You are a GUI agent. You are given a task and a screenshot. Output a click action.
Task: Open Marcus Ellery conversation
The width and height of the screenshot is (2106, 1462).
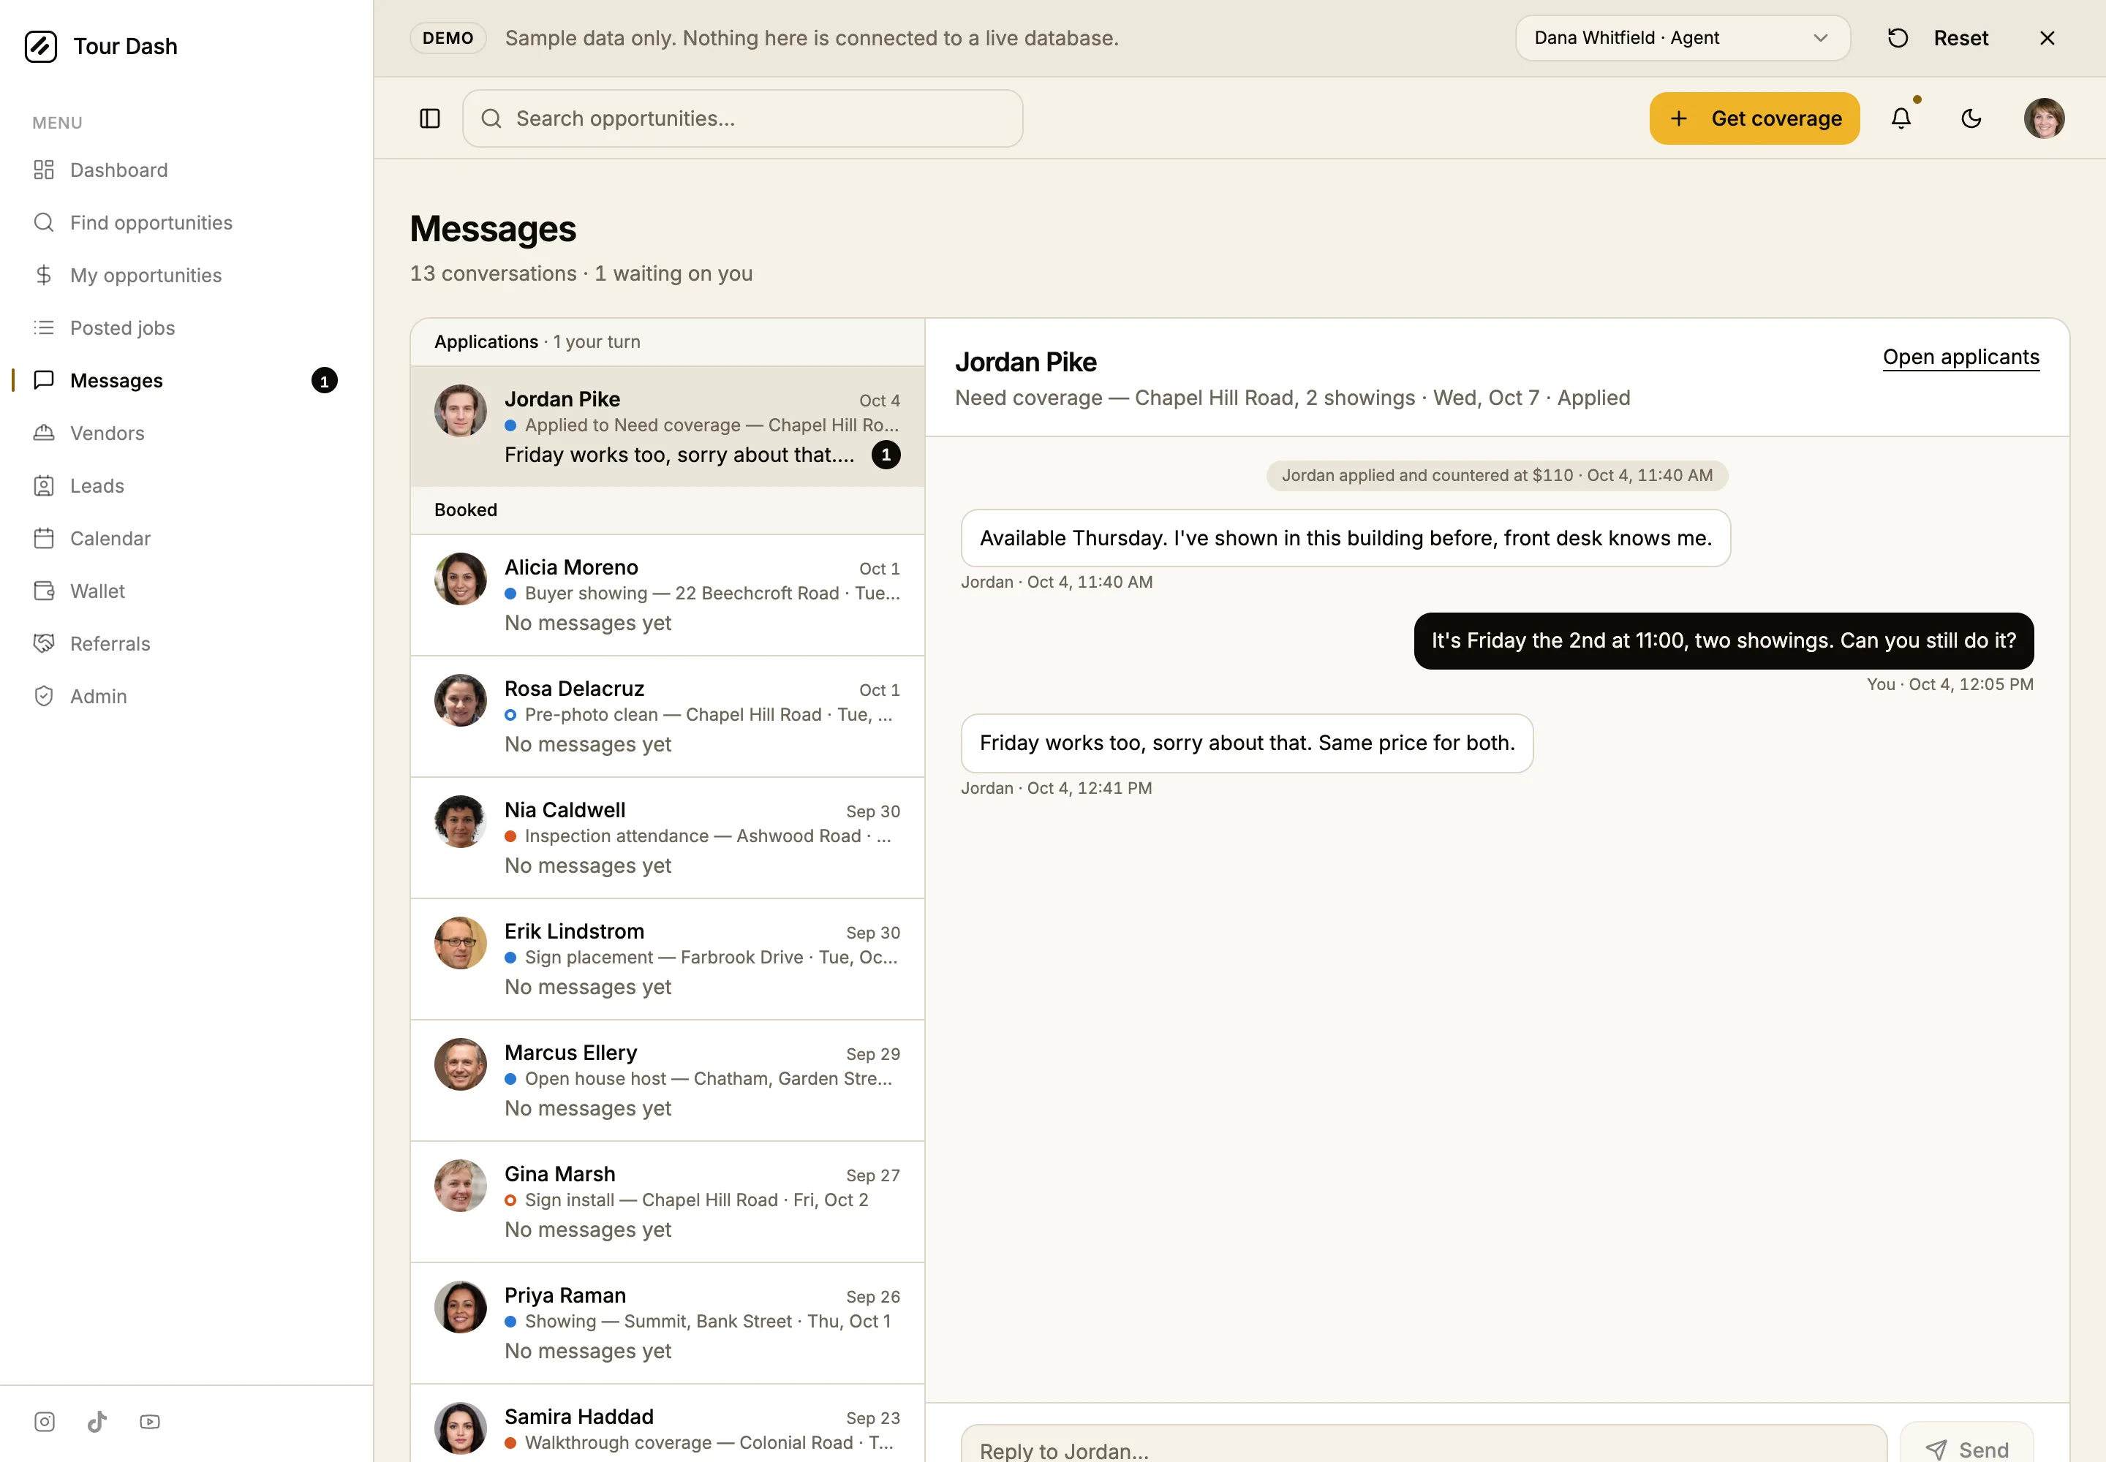667,1081
